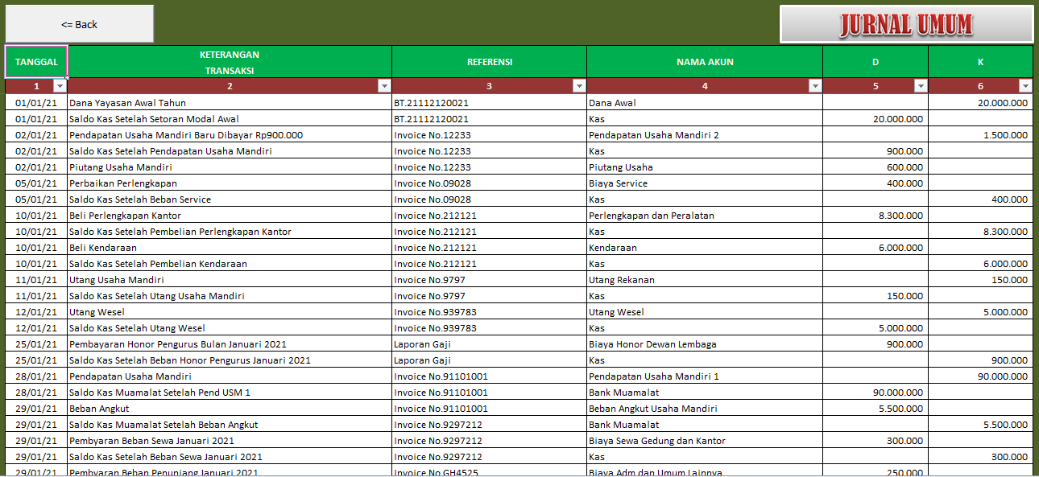Click cell "Utang Usaha Mandiri"

(230, 280)
